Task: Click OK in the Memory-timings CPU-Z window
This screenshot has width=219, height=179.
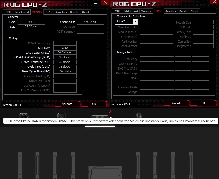Action: tap(94, 104)
